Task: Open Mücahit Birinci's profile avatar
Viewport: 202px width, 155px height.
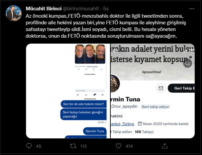Action: (x=14, y=13)
